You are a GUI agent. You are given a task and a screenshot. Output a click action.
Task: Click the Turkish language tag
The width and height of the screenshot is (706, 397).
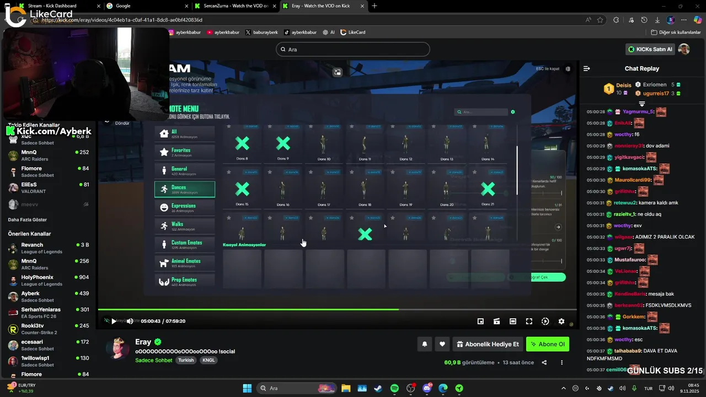(x=186, y=360)
